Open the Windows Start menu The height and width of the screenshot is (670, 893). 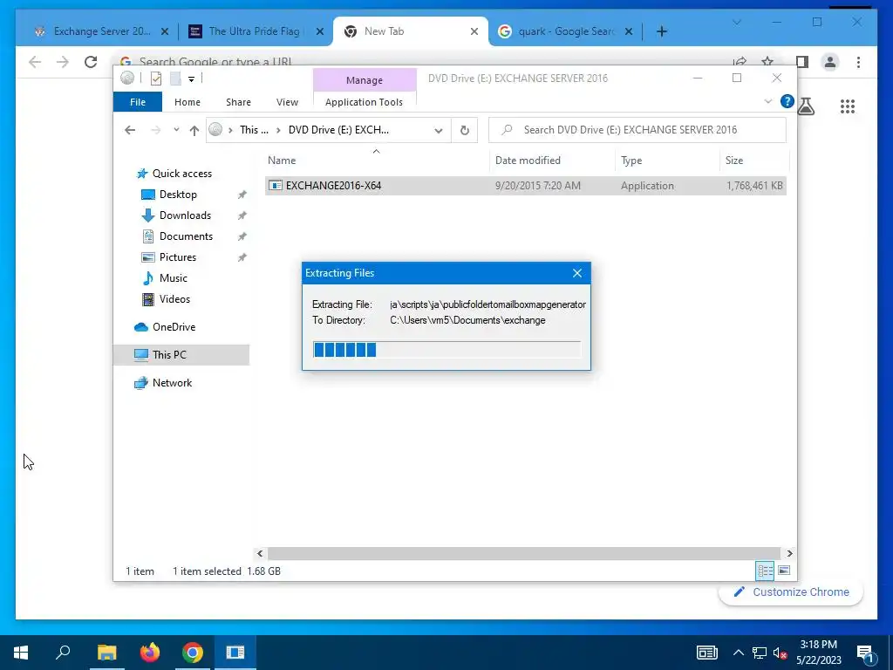(21, 653)
